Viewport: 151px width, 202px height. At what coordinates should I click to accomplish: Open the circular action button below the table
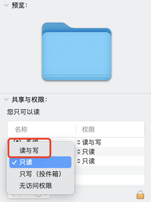tap(38, 196)
